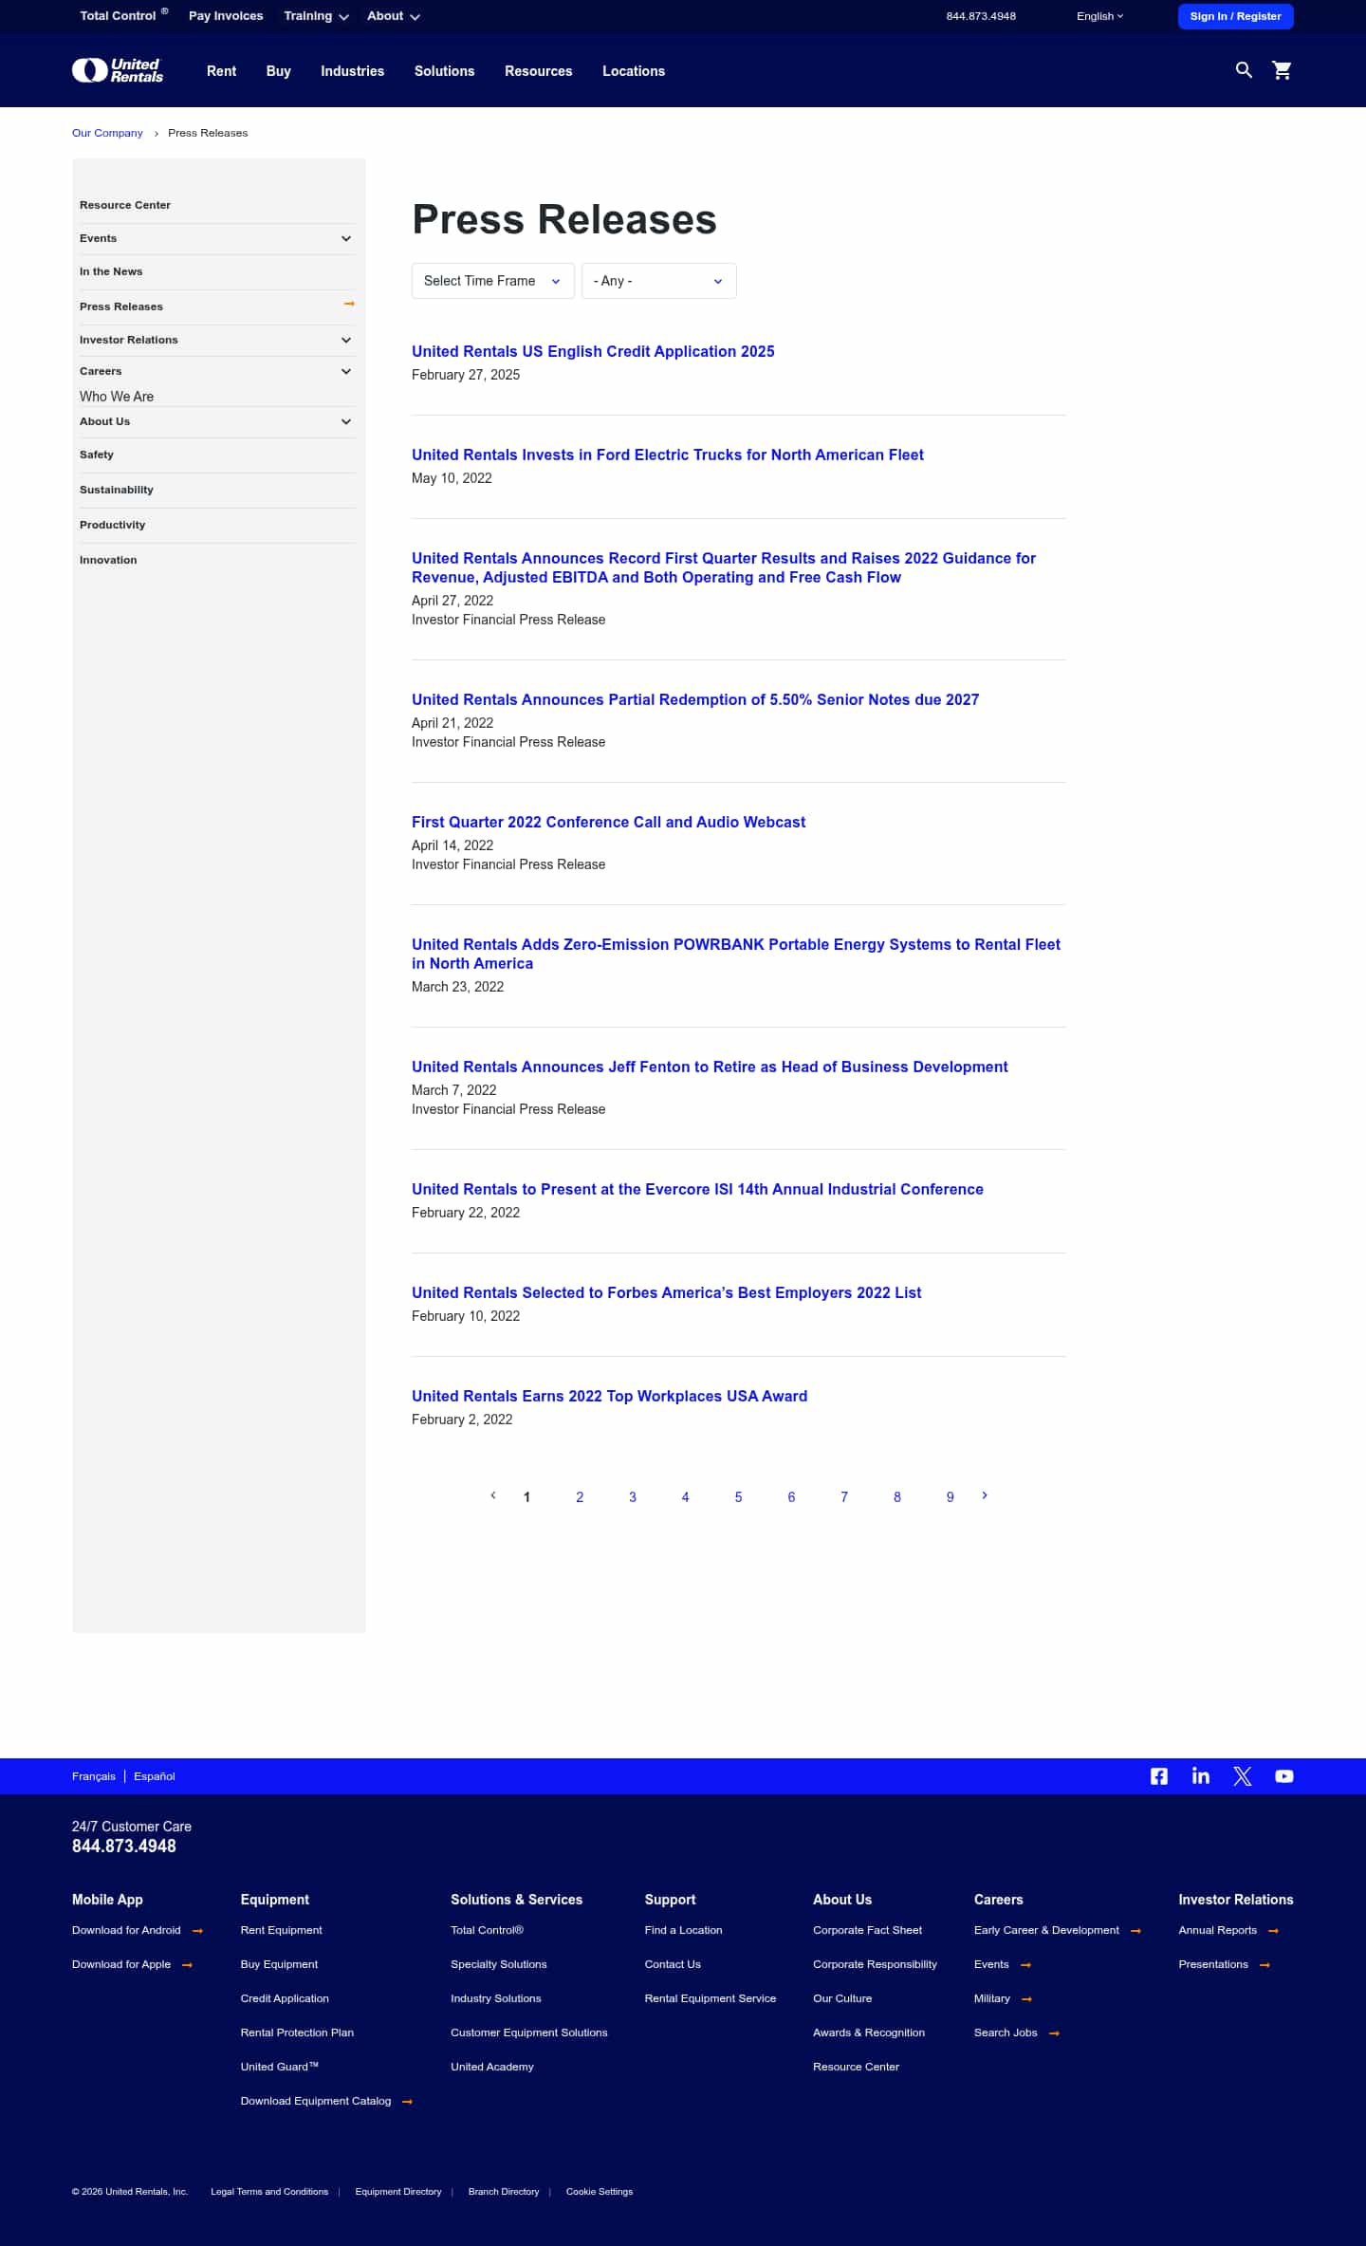Select Sustainability in sidebar
This screenshot has width=1366, height=2246.
click(x=116, y=490)
